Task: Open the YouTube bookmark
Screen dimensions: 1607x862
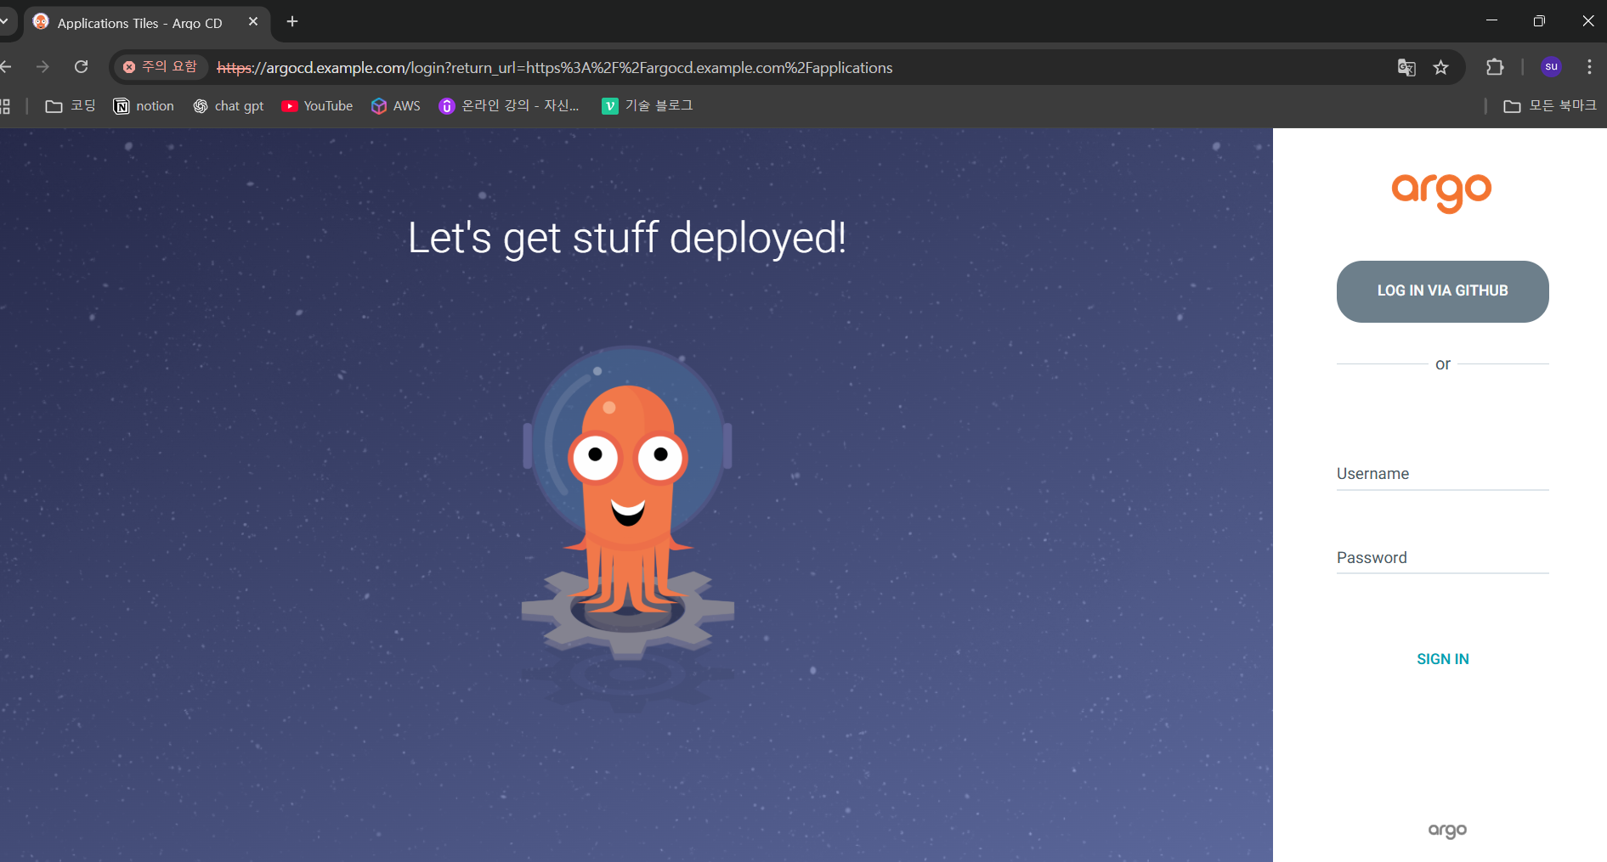Action: click(x=318, y=106)
